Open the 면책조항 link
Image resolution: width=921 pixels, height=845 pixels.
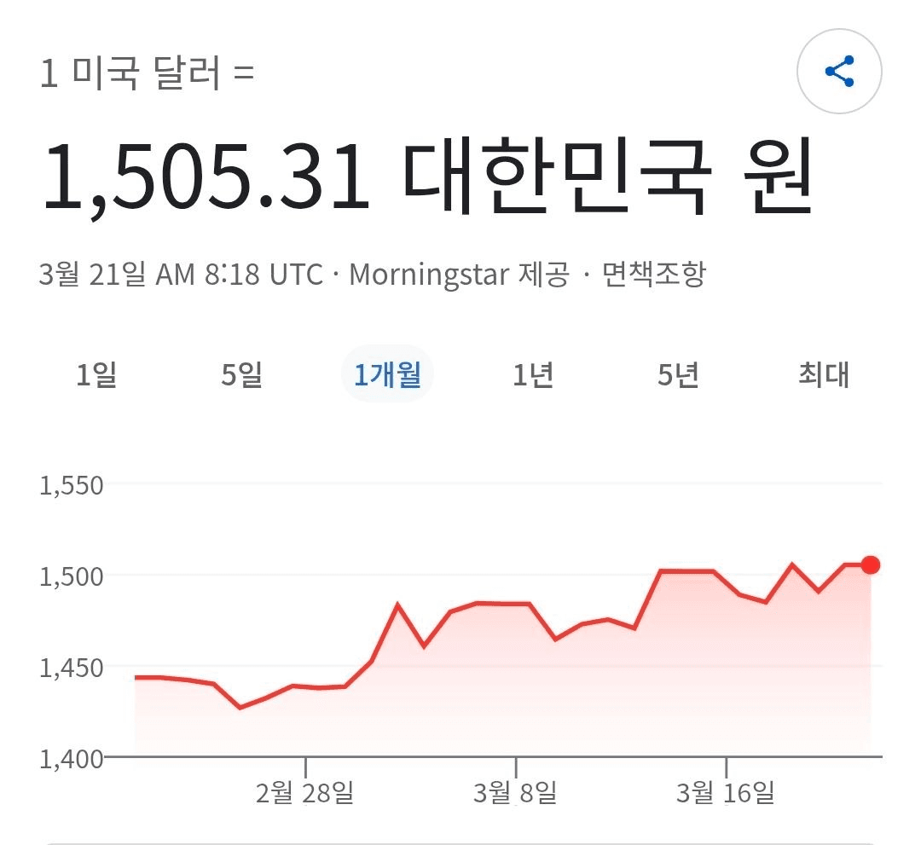pos(654,275)
